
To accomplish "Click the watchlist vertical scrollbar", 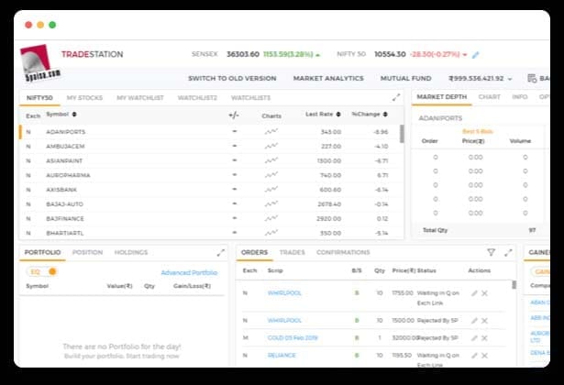I will (x=402, y=134).
